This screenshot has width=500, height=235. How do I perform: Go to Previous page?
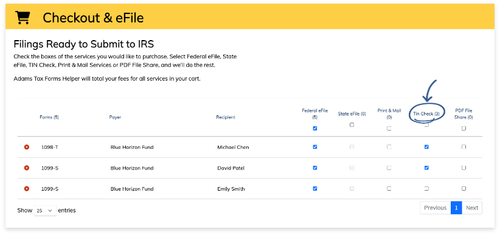pyautogui.click(x=436, y=208)
